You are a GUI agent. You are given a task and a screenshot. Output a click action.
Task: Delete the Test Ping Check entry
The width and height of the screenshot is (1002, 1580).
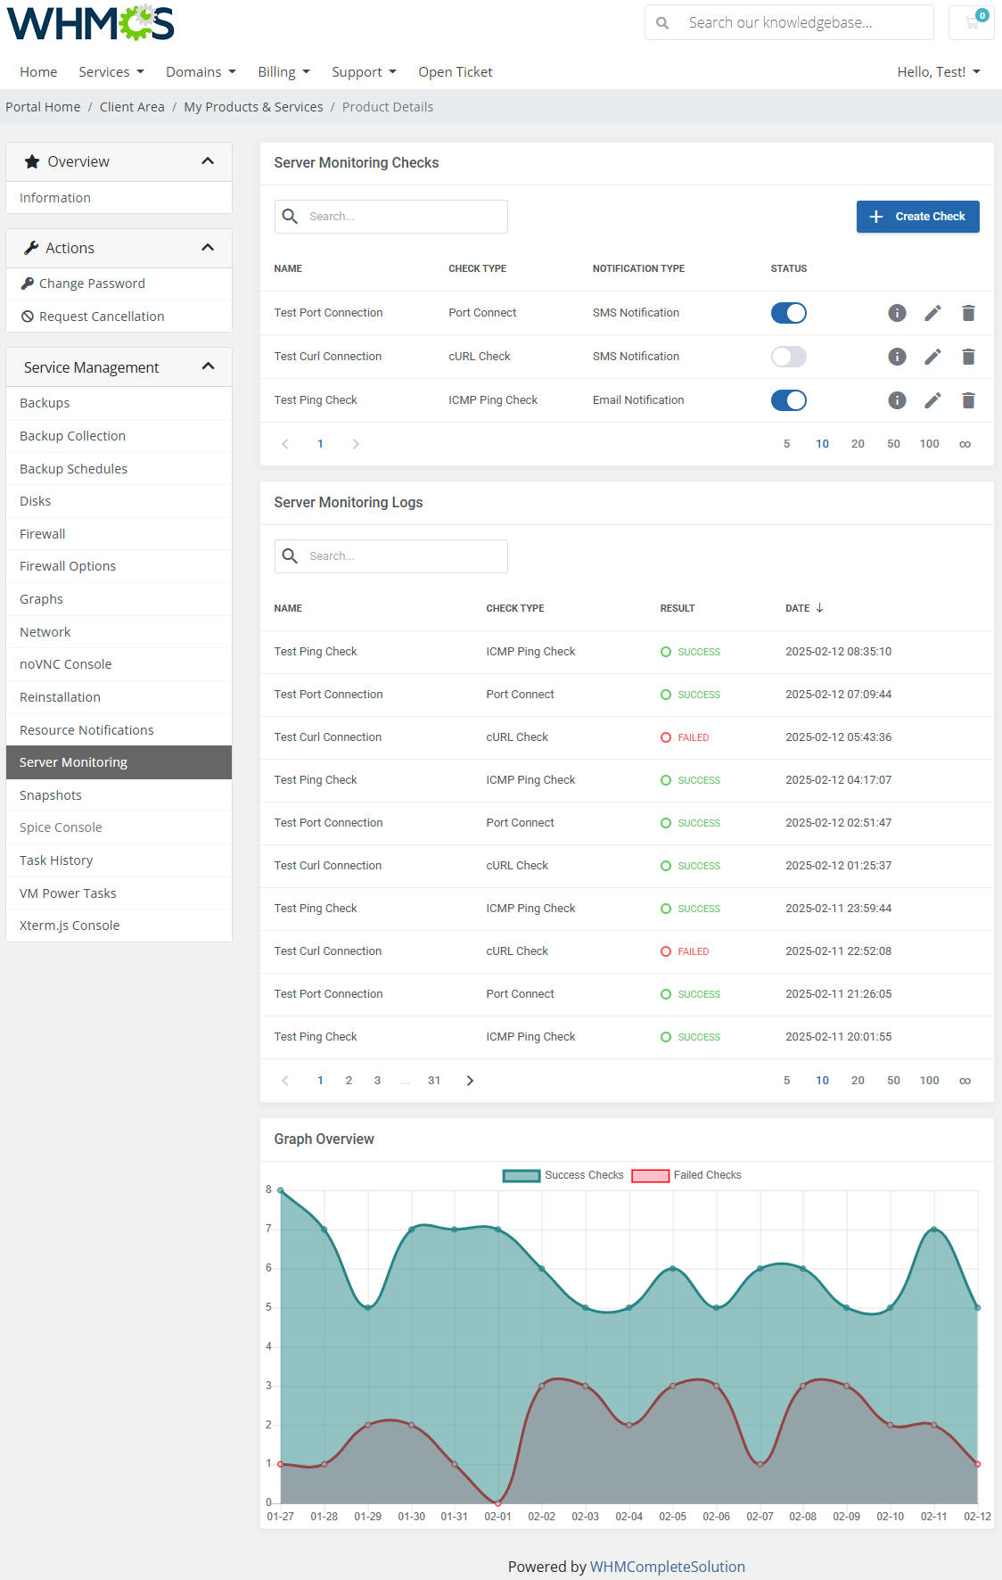tap(968, 400)
